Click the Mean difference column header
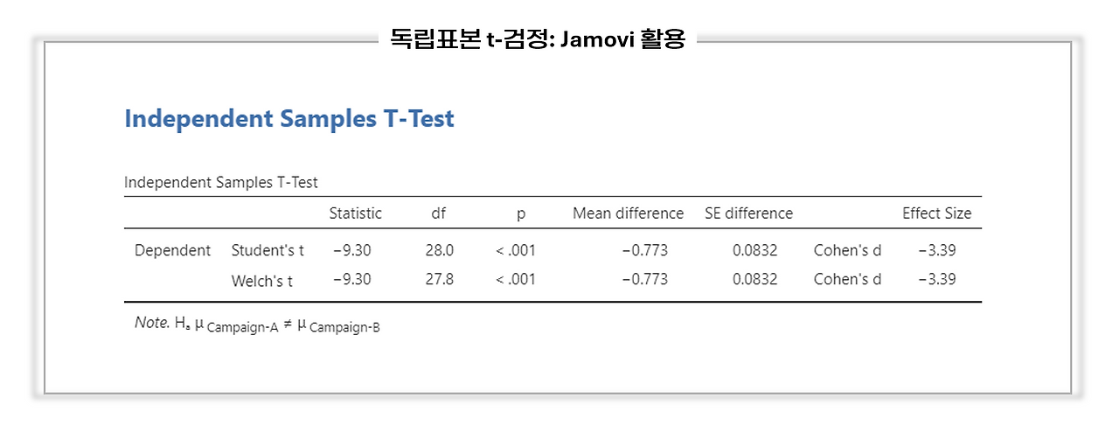Viewport: 1119px width, 440px height. click(628, 213)
